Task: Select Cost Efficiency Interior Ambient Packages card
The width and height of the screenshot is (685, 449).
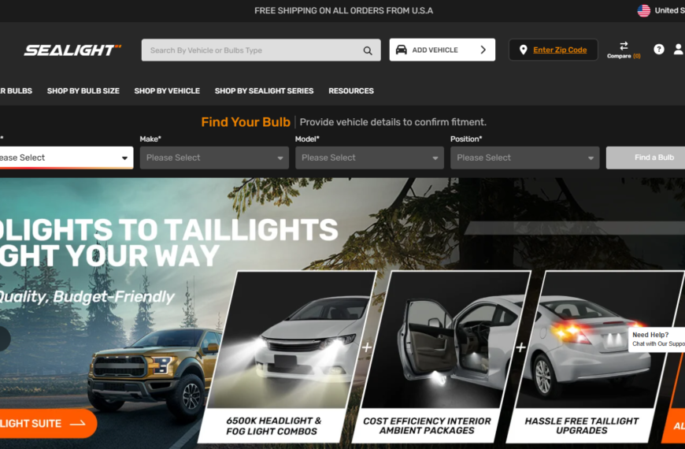Action: (x=441, y=356)
